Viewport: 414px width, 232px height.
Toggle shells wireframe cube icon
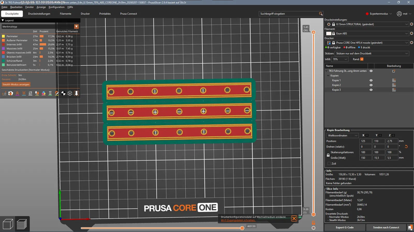(x=70, y=93)
